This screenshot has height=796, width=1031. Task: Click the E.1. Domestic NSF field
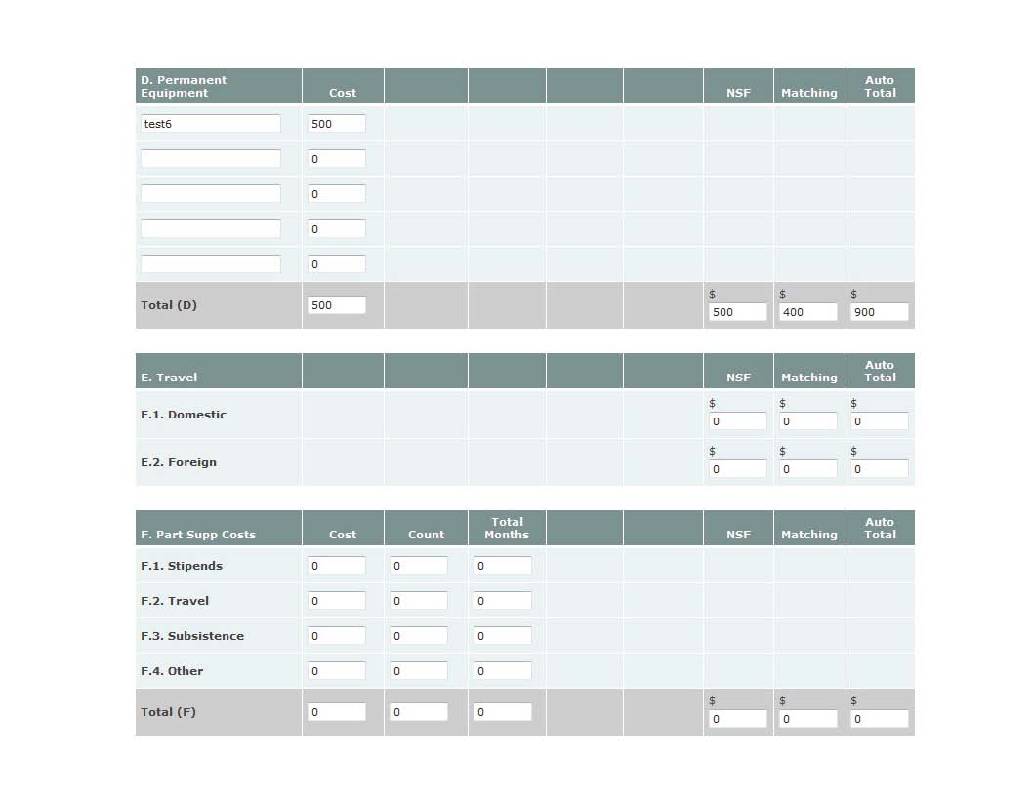[738, 421]
